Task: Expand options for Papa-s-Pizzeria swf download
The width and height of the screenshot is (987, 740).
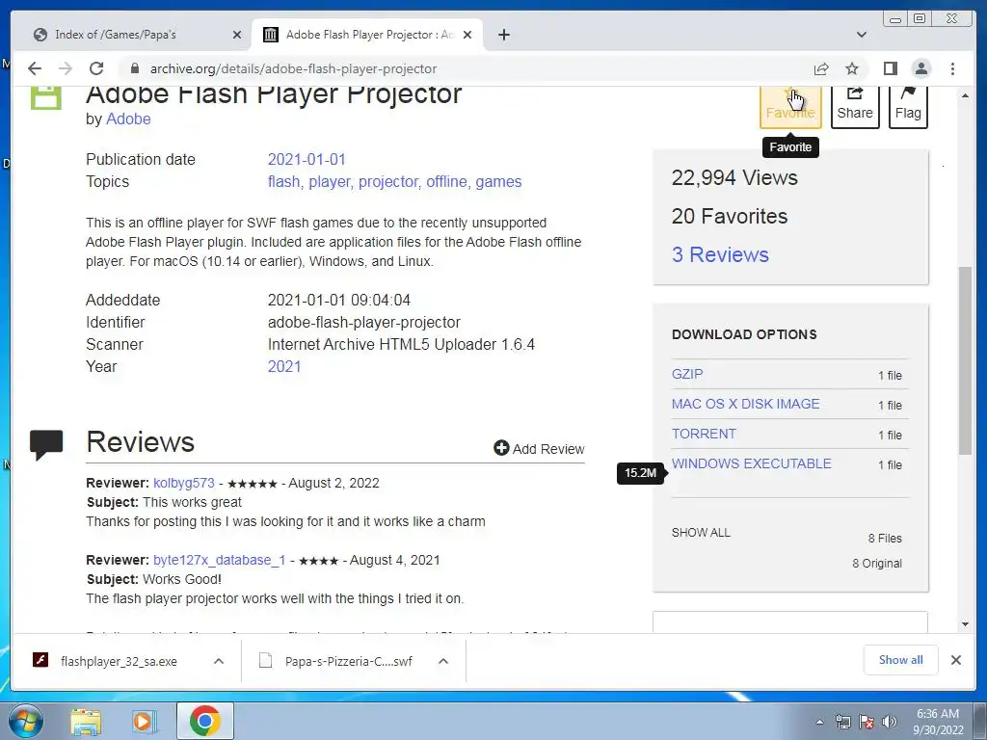Action: pyautogui.click(x=443, y=661)
